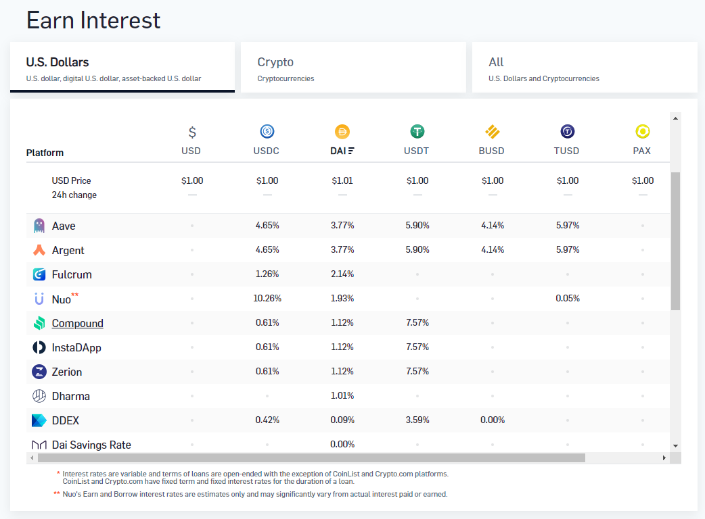Image resolution: width=705 pixels, height=519 pixels.
Task: Click the Zerion logo icon
Action: (39, 372)
